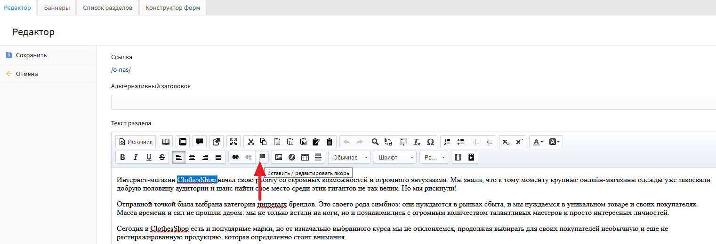
Task: Click the insert anchor flag icon
Action: tap(262, 157)
